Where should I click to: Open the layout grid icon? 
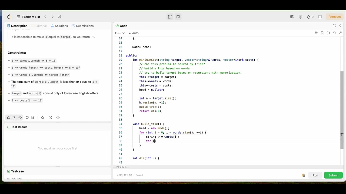coord(292,17)
